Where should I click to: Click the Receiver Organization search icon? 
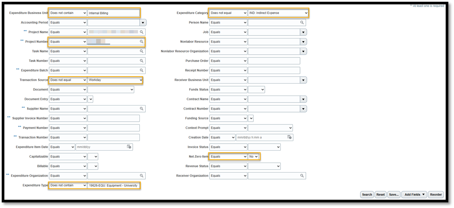click(302, 176)
